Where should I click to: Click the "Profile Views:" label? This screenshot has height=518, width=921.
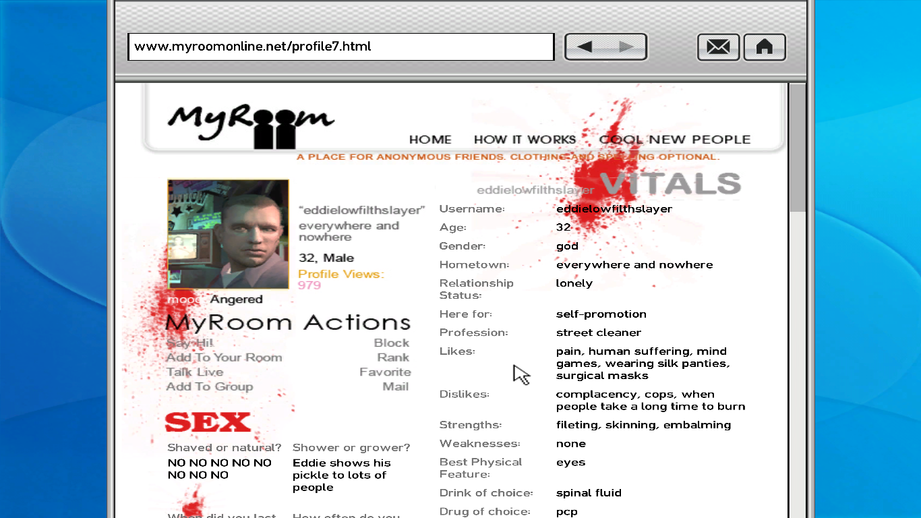pos(341,274)
